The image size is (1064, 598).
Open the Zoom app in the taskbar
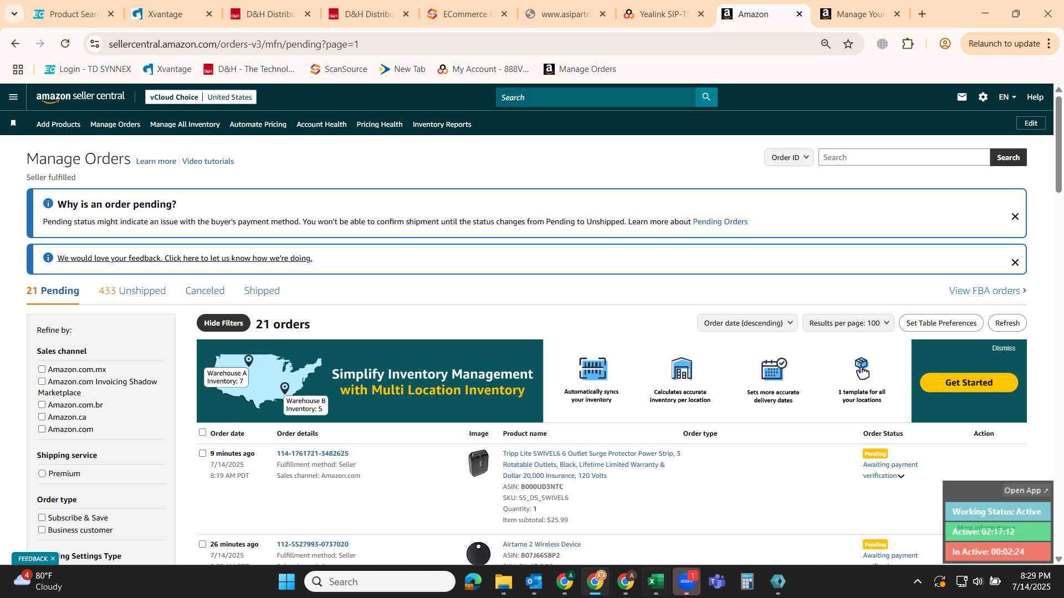686,581
